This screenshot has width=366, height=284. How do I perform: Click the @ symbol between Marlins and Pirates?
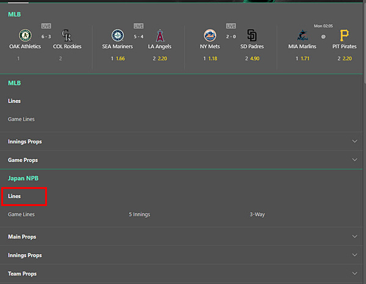(x=323, y=37)
